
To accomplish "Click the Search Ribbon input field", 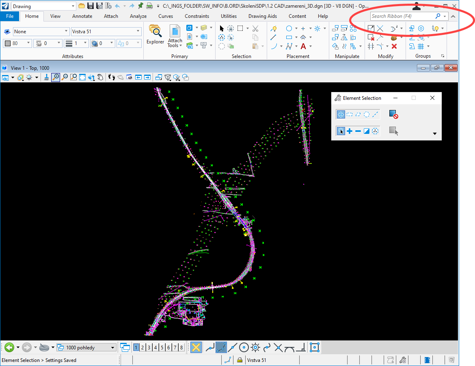I will pos(402,16).
